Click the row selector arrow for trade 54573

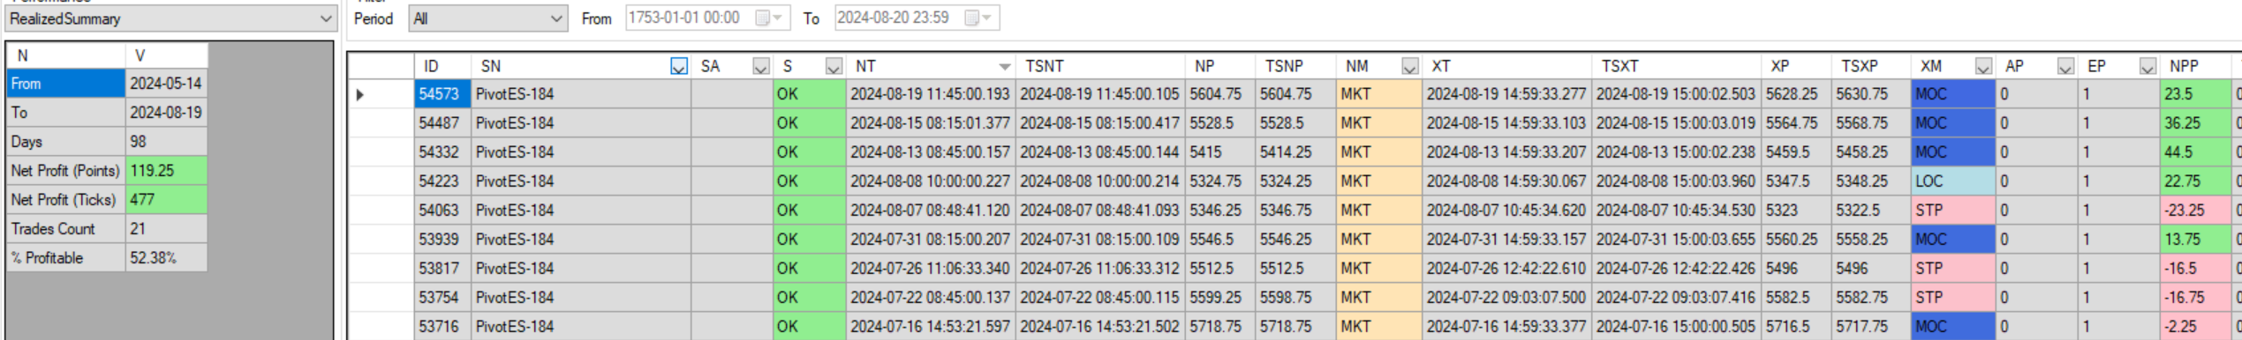360,94
